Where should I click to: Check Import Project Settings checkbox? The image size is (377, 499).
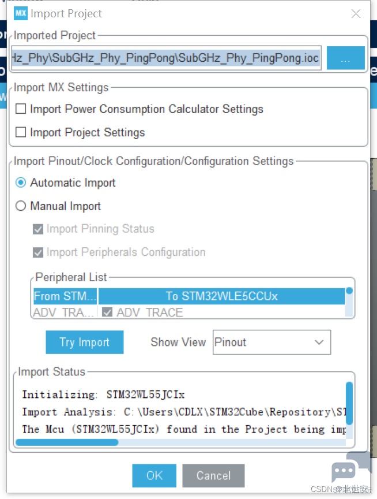(x=21, y=132)
